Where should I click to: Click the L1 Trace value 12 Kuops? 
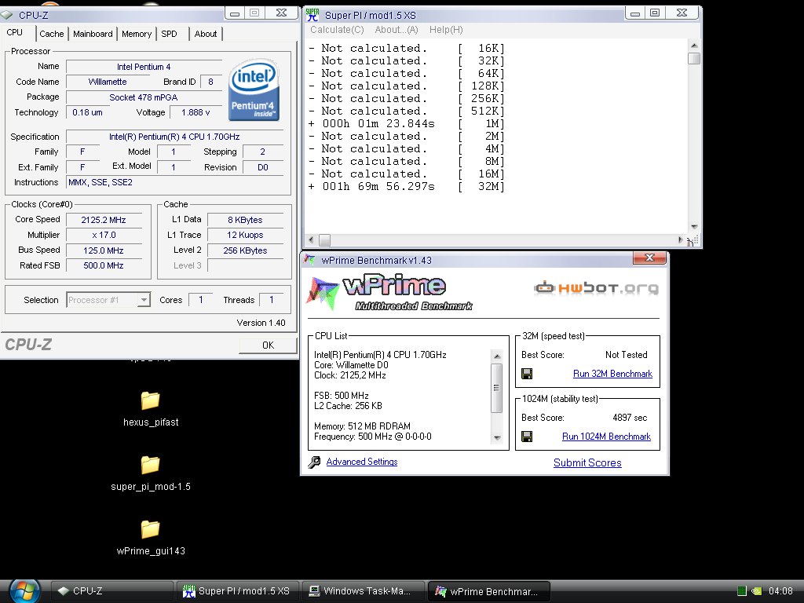pos(245,235)
